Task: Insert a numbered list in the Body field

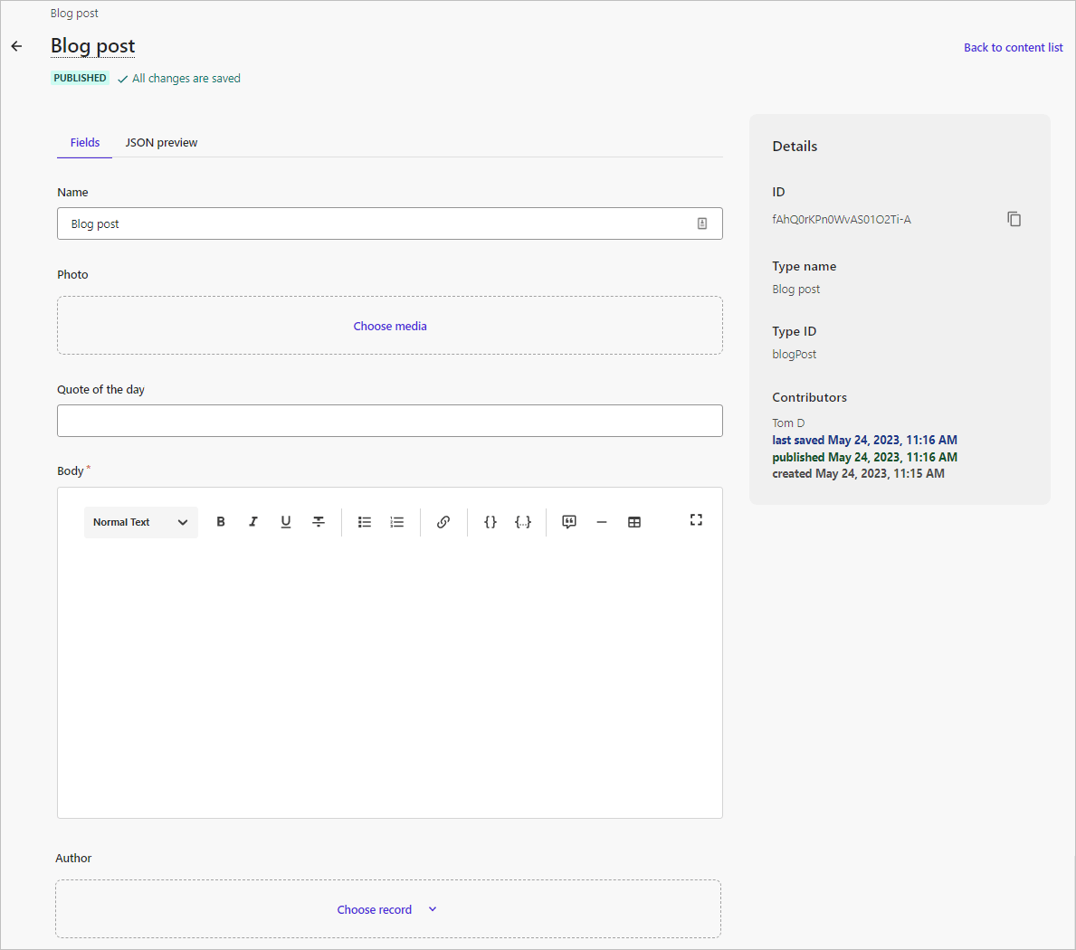Action: tap(396, 521)
